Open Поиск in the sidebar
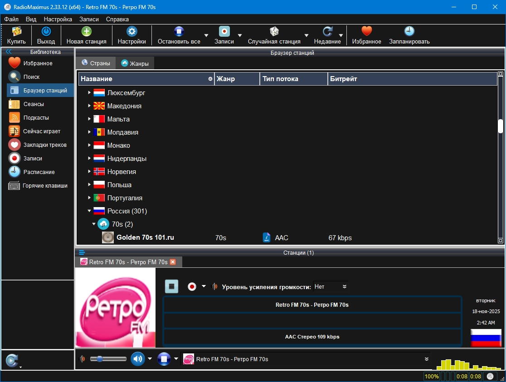Image resolution: width=506 pixels, height=382 pixels. (x=31, y=77)
